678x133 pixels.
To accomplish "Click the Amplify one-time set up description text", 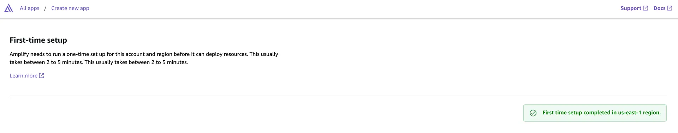I will point(144,58).
